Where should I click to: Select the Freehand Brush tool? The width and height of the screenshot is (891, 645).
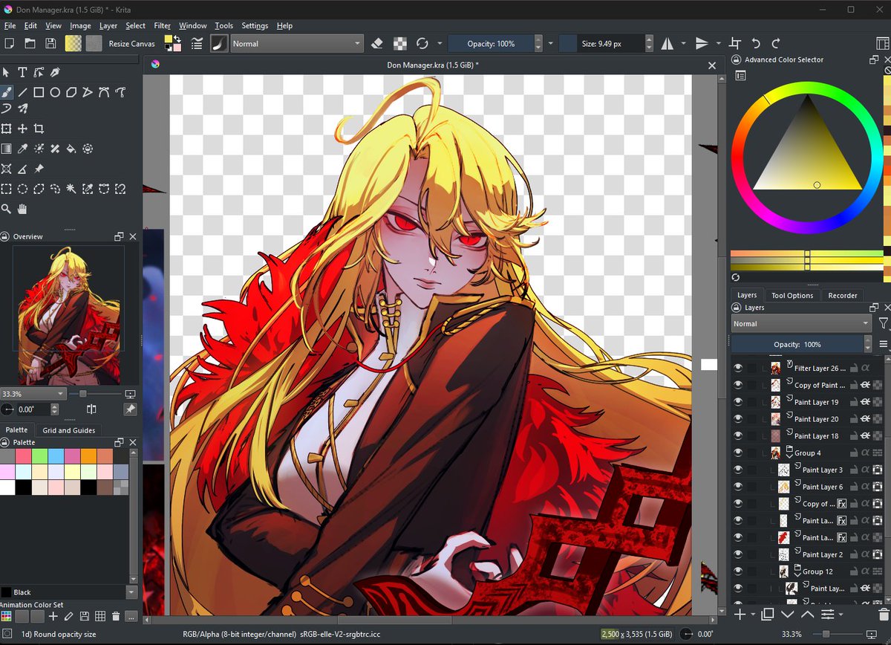pos(7,92)
